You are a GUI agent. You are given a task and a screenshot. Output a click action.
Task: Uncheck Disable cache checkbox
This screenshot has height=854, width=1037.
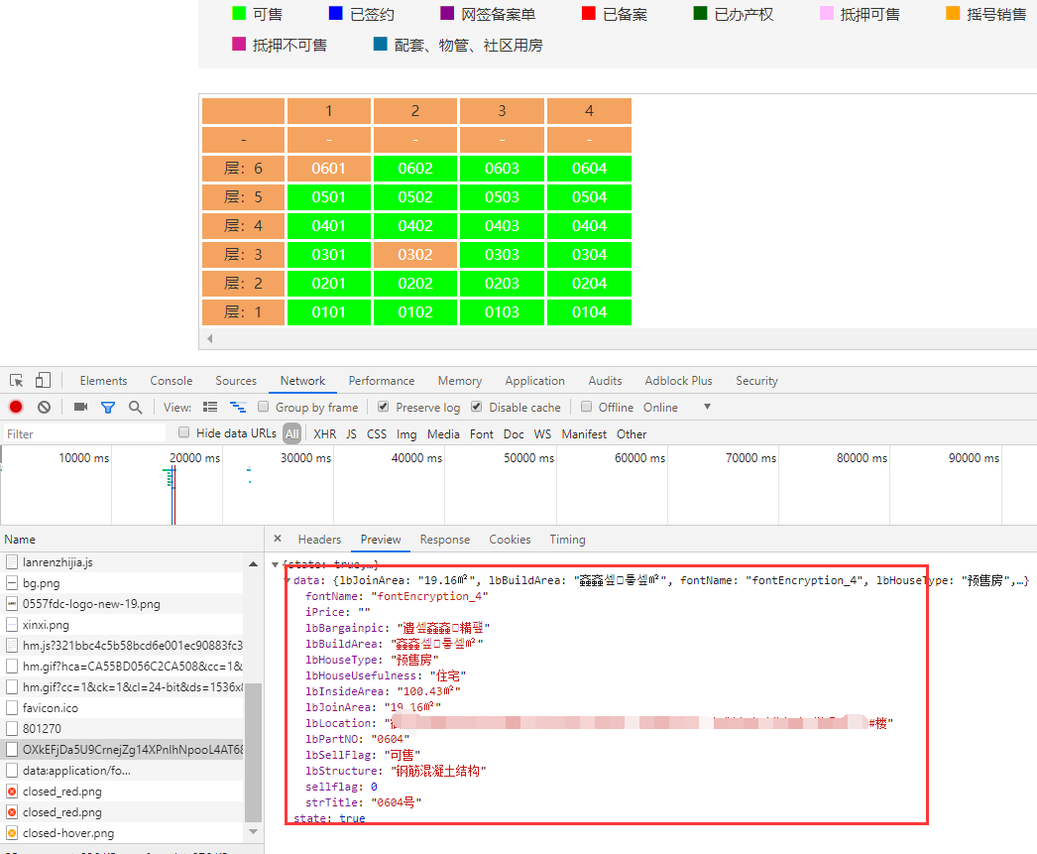click(476, 406)
